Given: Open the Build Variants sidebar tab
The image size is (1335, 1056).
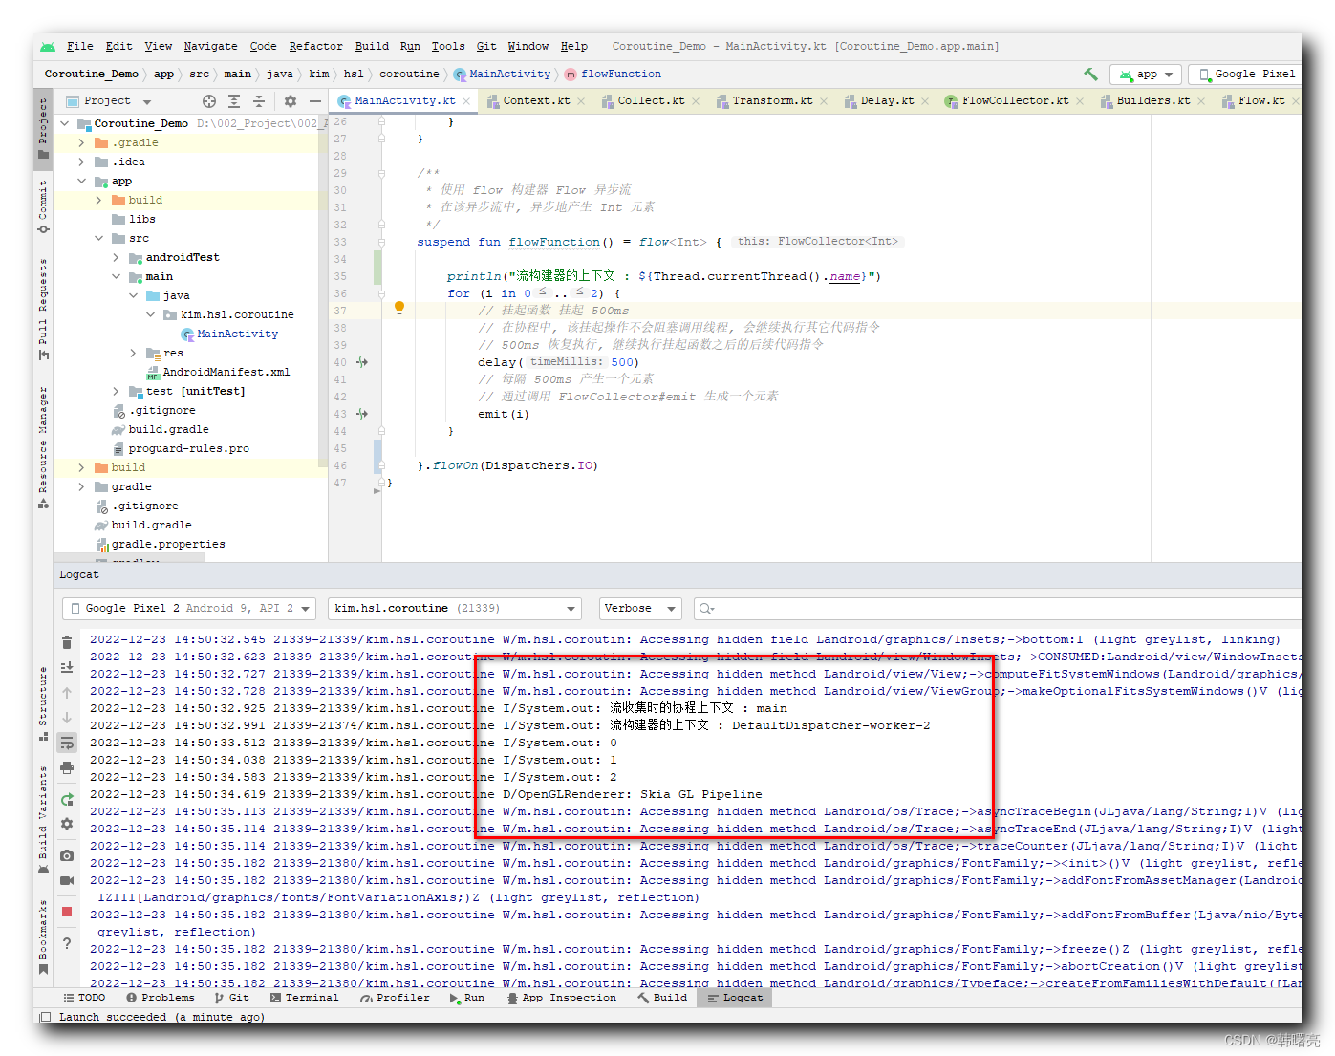Looking at the screenshot, I should (43, 819).
